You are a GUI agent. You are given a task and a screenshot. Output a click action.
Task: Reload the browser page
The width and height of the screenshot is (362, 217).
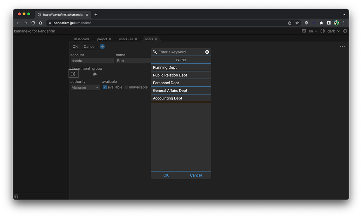tap(33, 23)
